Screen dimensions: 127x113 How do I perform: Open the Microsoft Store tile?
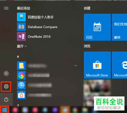pyautogui.click(x=97, y=65)
